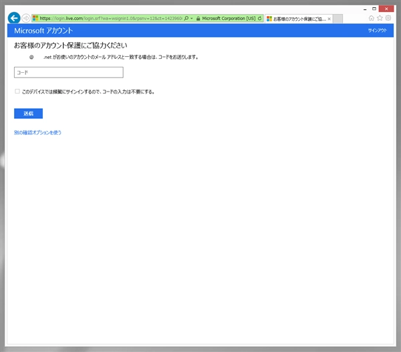Viewport: 401px width, 352px height.
Task: Click the Microsoft アカウント header title
Action: pos(43,31)
